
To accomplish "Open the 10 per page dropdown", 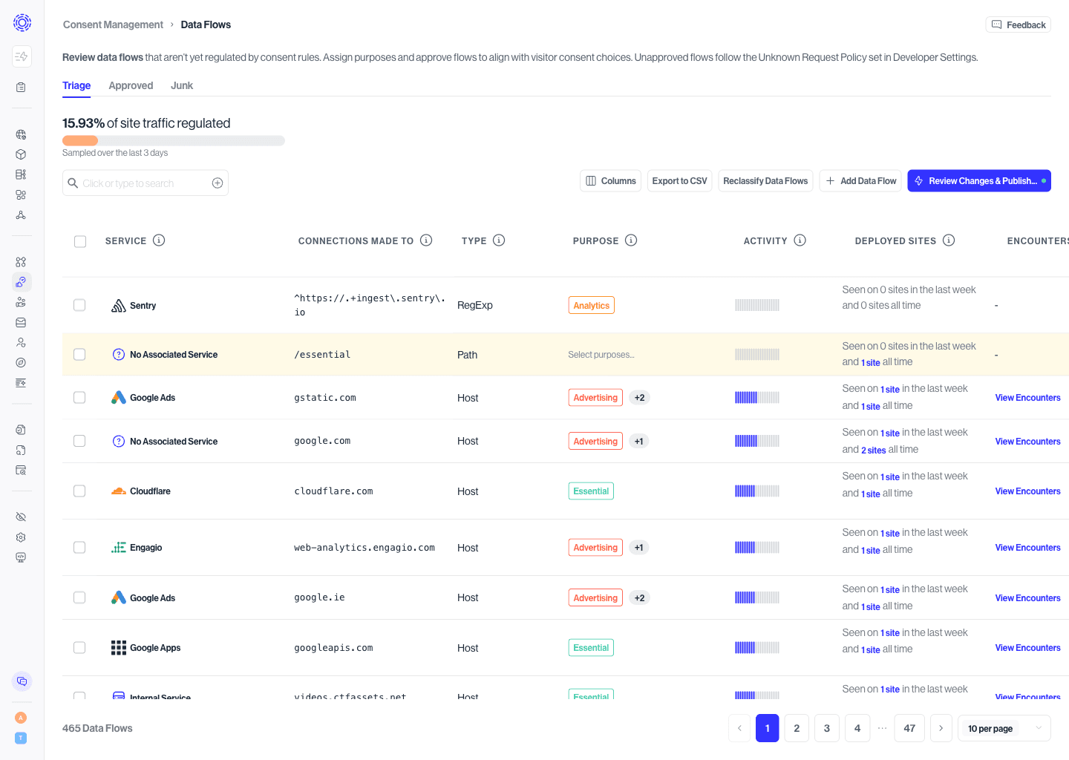I will point(1004,728).
